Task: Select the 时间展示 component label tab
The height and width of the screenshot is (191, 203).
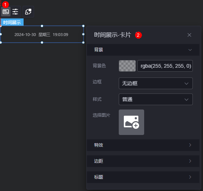Action: tap(12, 22)
